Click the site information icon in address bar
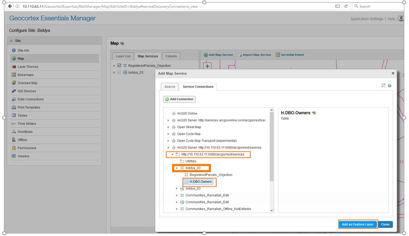This screenshot has height=236, width=409. 17,6
